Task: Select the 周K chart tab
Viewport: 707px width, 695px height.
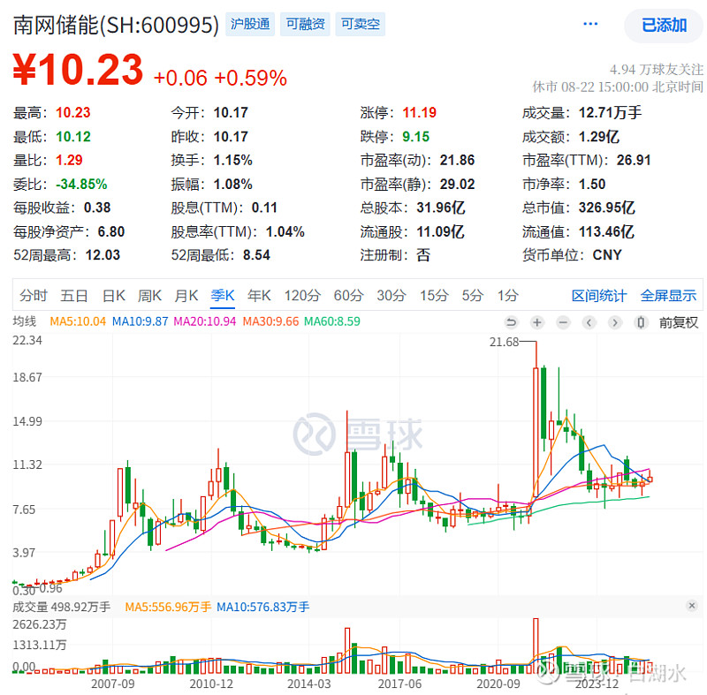Action: 149,296
